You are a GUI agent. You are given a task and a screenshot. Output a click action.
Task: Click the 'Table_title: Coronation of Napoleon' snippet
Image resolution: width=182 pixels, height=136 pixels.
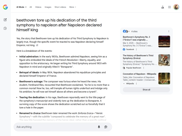(140, 79)
